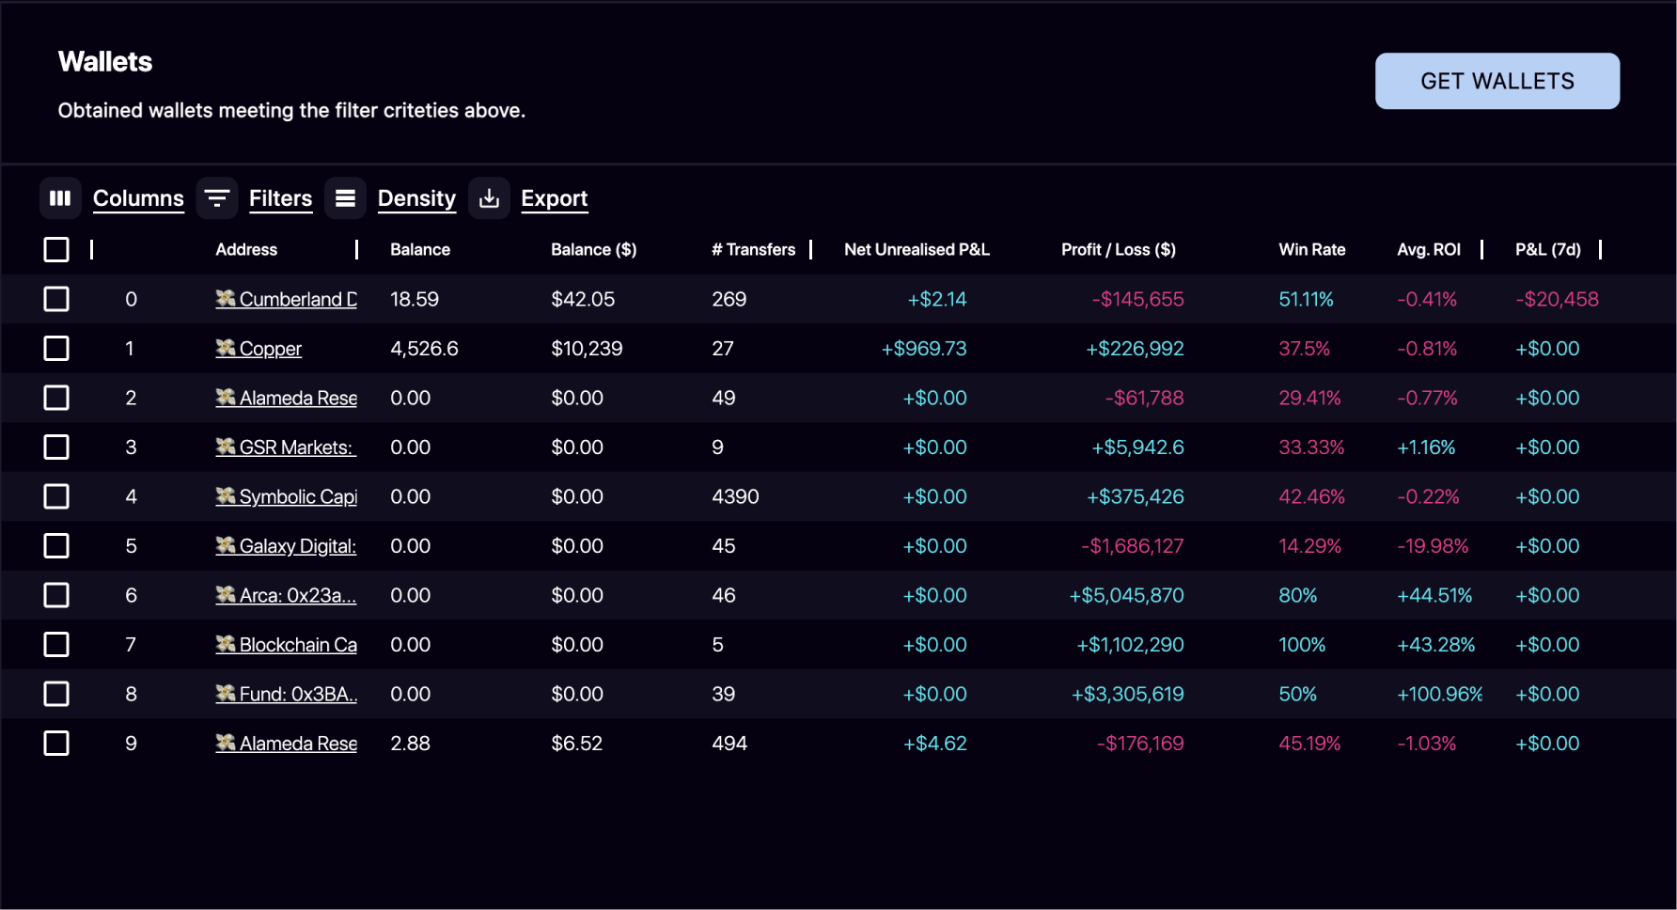Click the +$969.73 unrealised P&L cell
The width and height of the screenshot is (1677, 910).
pyautogui.click(x=924, y=349)
